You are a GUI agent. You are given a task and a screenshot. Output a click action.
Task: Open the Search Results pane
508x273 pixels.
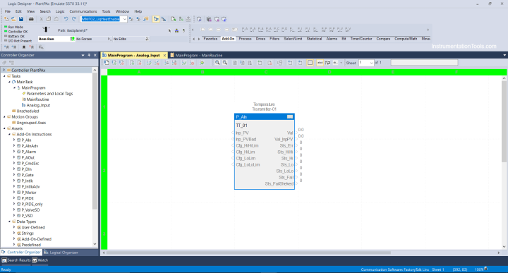(x=16, y=260)
